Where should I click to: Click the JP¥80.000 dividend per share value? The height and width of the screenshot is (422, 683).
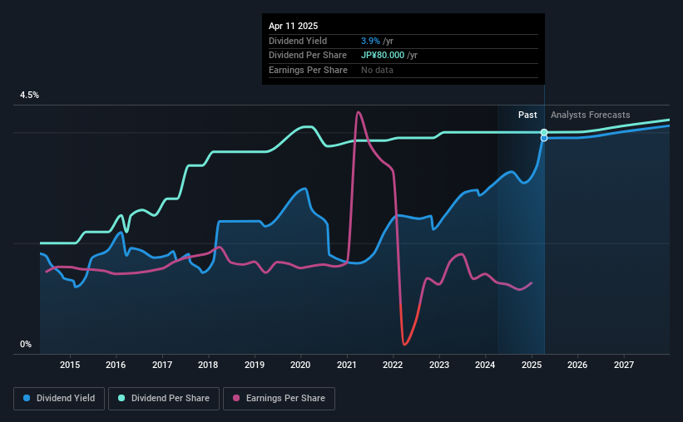(383, 56)
